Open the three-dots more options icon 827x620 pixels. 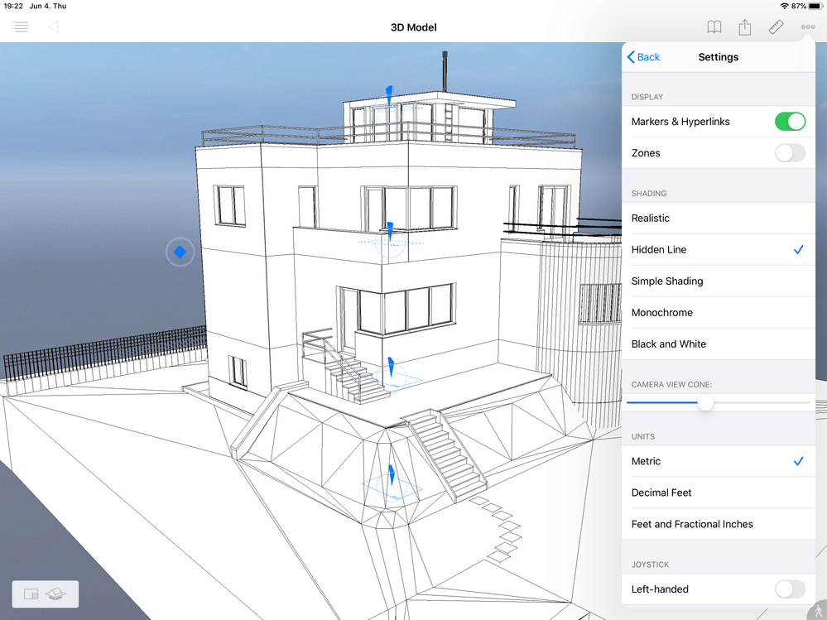[x=807, y=26]
